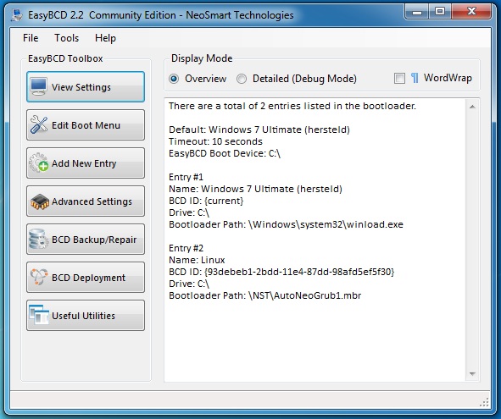
Task: Click the windows icon on Useful Utilities
Action: pyautogui.click(x=39, y=315)
